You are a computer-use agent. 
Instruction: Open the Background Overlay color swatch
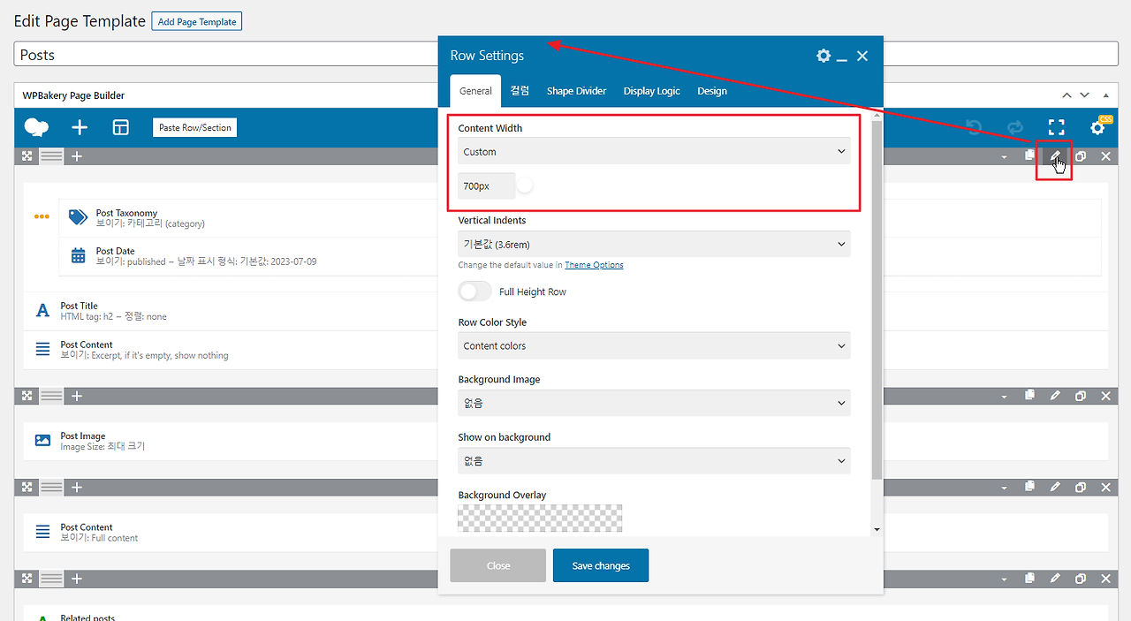pos(540,518)
